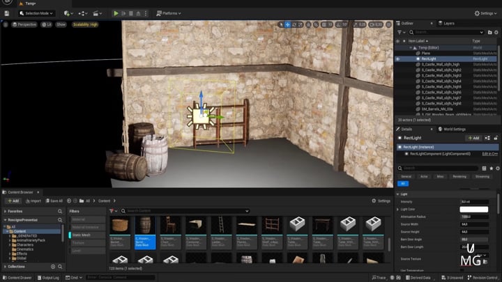Click the Blueprint/add script icon in Details
Image resolution: width=502 pixels, height=282 pixels.
(487, 138)
